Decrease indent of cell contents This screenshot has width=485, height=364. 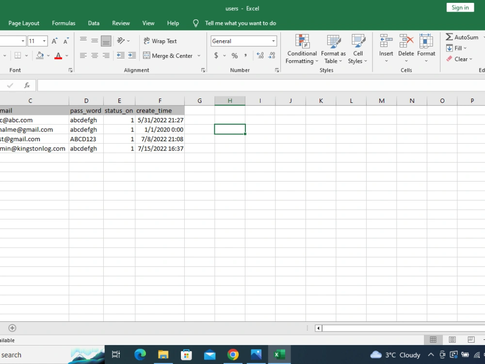(121, 55)
